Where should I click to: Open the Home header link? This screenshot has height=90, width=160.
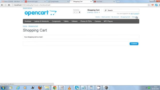(x=97, y=17)
